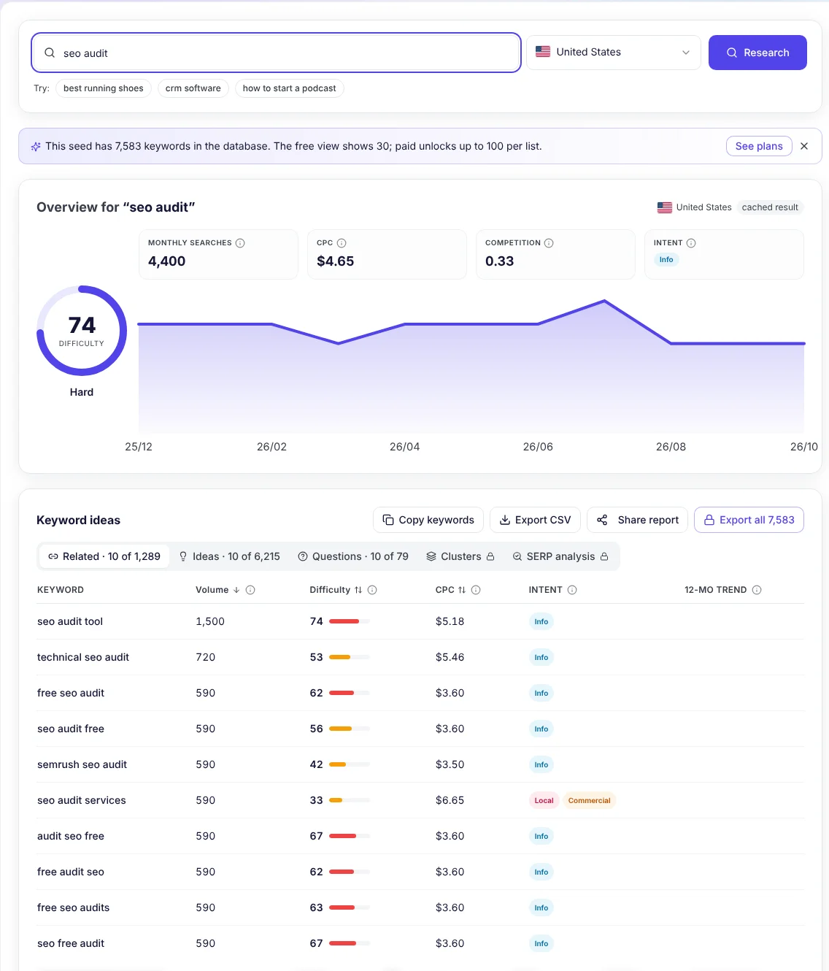This screenshot has height=971, width=829.
Task: Click the Info badge in Intent overview card
Action: (x=666, y=260)
